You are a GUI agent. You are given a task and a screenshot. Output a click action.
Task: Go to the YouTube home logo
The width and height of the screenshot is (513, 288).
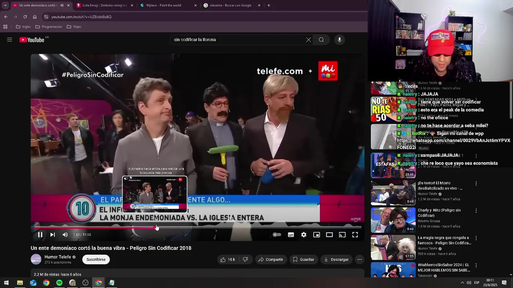tap(32, 40)
